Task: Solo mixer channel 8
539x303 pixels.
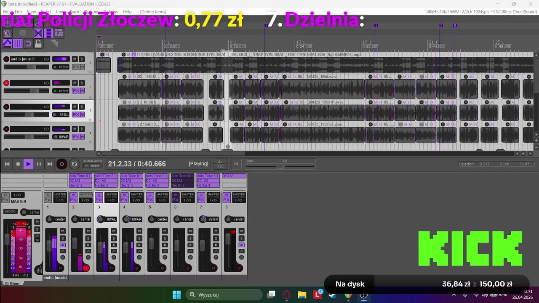Action: pos(242,238)
